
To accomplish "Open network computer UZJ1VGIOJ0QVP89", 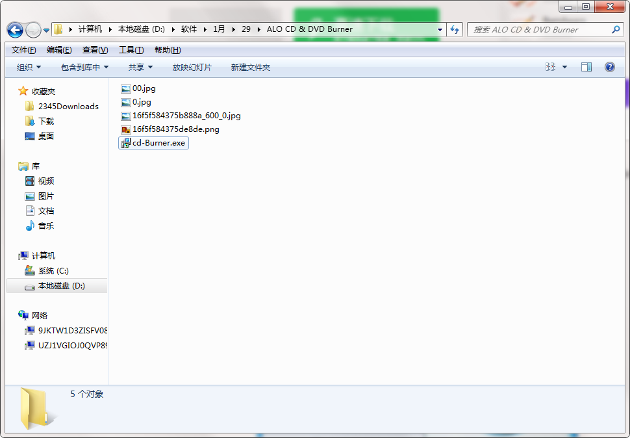I will coord(66,345).
